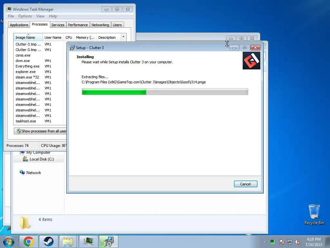Click the setup installer title bar icon
Viewport: 330px width, 248px height.
(72, 48)
